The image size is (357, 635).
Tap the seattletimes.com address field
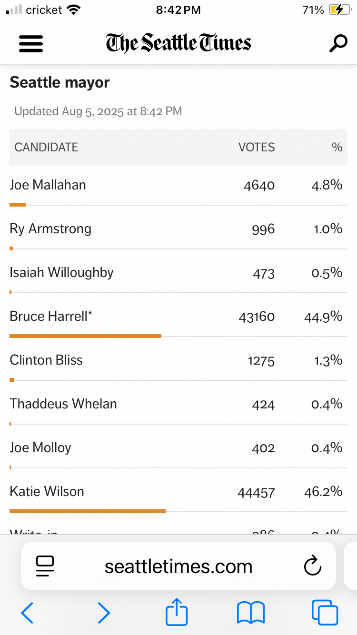[178, 566]
